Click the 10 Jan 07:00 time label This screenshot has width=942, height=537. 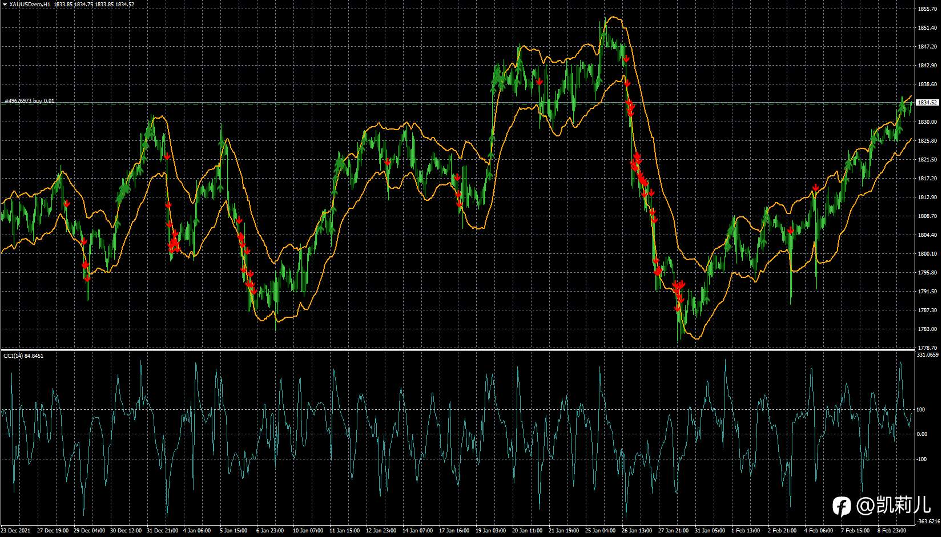[308, 531]
